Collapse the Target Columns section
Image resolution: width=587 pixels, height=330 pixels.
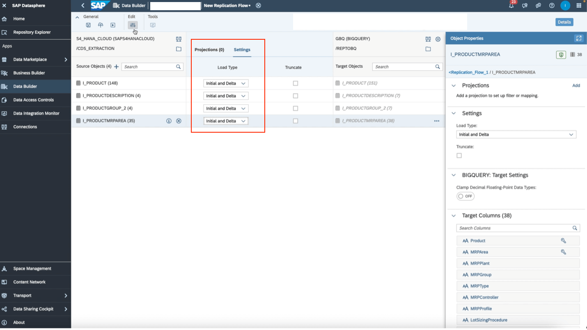pos(453,215)
